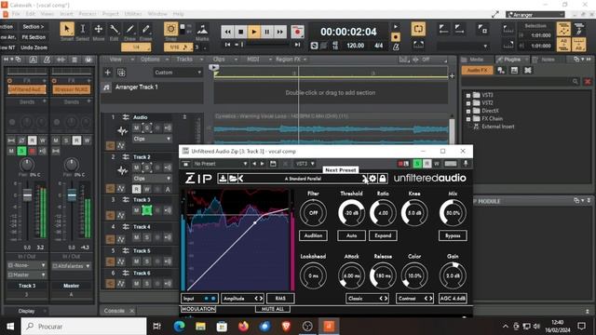Mute Track 4 with M button

137,238
